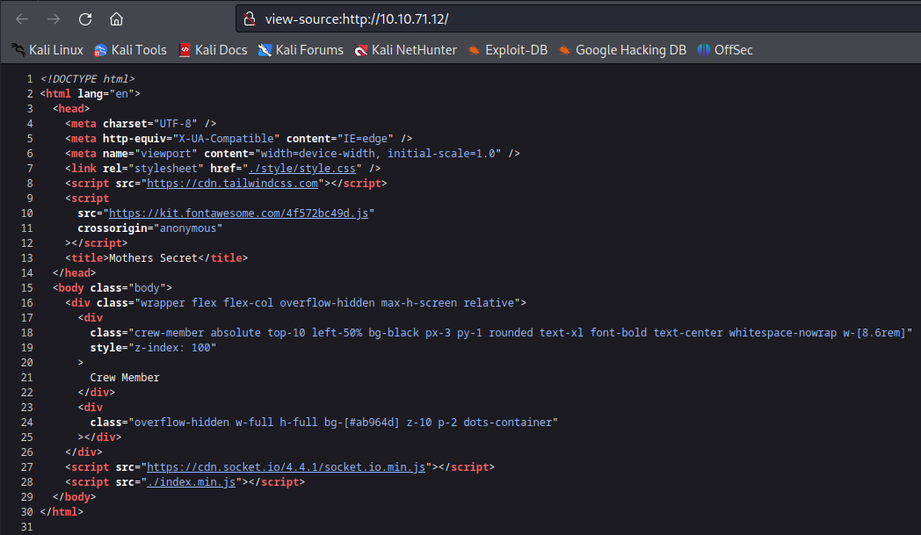This screenshot has height=535, width=921.
Task: Click the browser forward arrow
Action: pyautogui.click(x=54, y=18)
